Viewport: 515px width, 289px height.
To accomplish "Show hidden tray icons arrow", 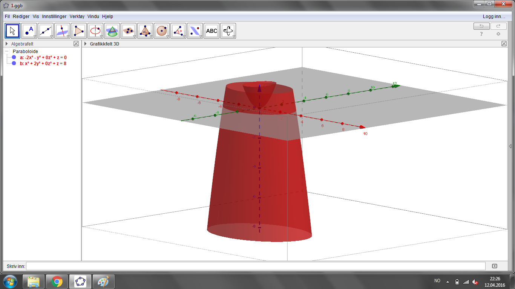I will (x=448, y=281).
